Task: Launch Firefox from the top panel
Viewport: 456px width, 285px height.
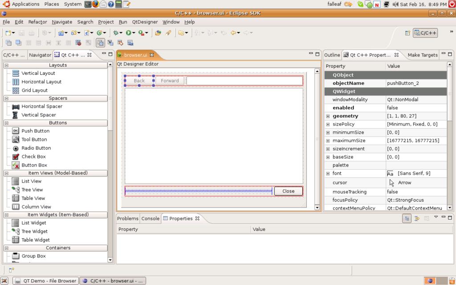Action: [95, 4]
